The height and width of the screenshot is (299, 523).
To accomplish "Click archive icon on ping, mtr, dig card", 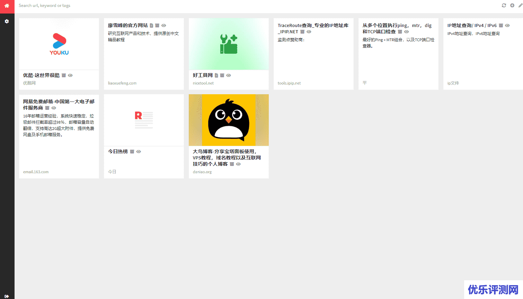I will click(400, 32).
